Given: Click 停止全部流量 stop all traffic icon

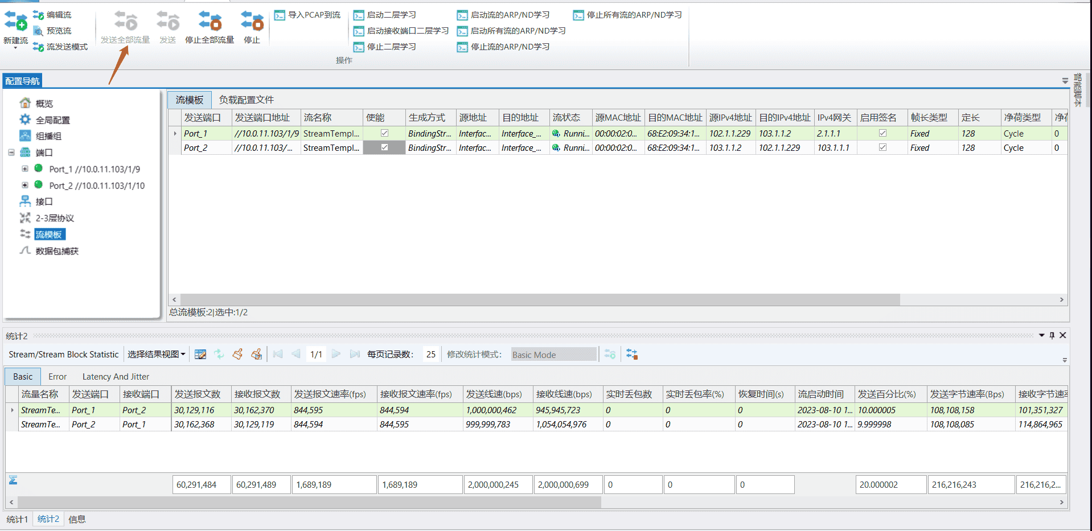Looking at the screenshot, I should pos(210,22).
